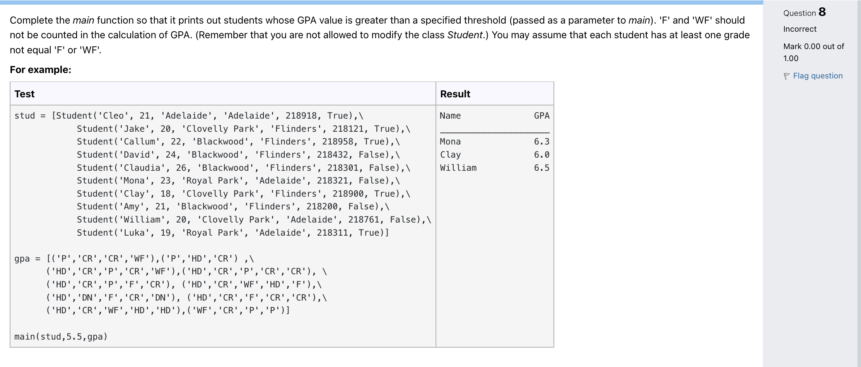The width and height of the screenshot is (861, 367).
Task: Click the Incorrect status text
Action: pyautogui.click(x=800, y=29)
